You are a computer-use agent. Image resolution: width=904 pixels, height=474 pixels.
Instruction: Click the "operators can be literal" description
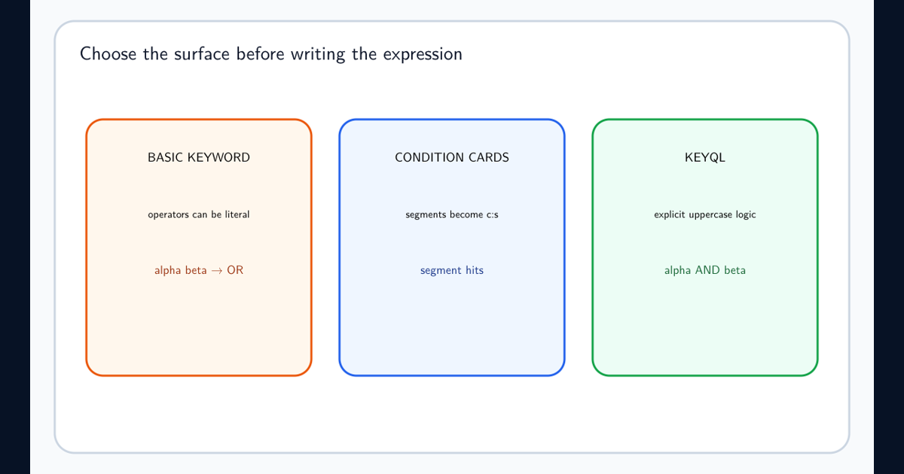point(199,214)
